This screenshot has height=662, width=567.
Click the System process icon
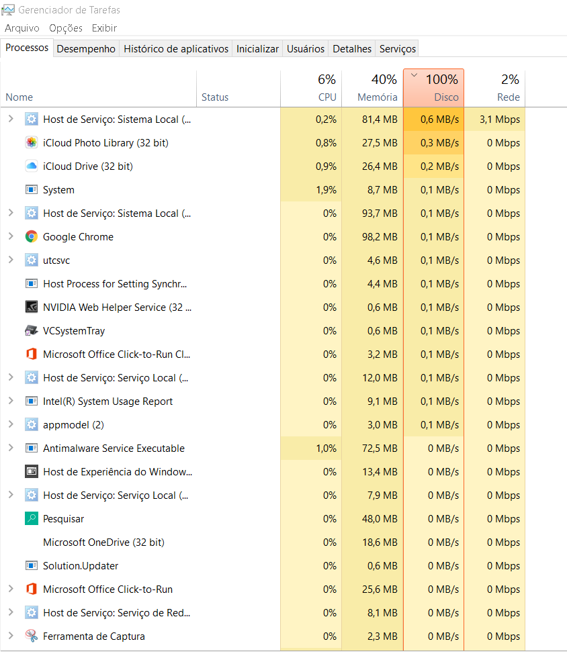pyautogui.click(x=32, y=189)
